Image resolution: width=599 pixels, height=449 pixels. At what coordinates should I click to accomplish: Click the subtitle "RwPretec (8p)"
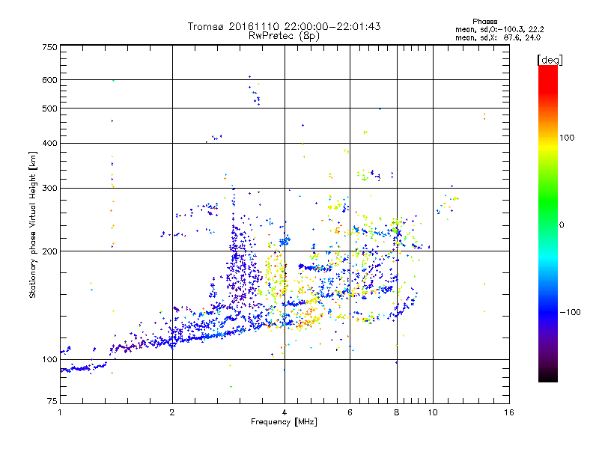click(x=284, y=36)
